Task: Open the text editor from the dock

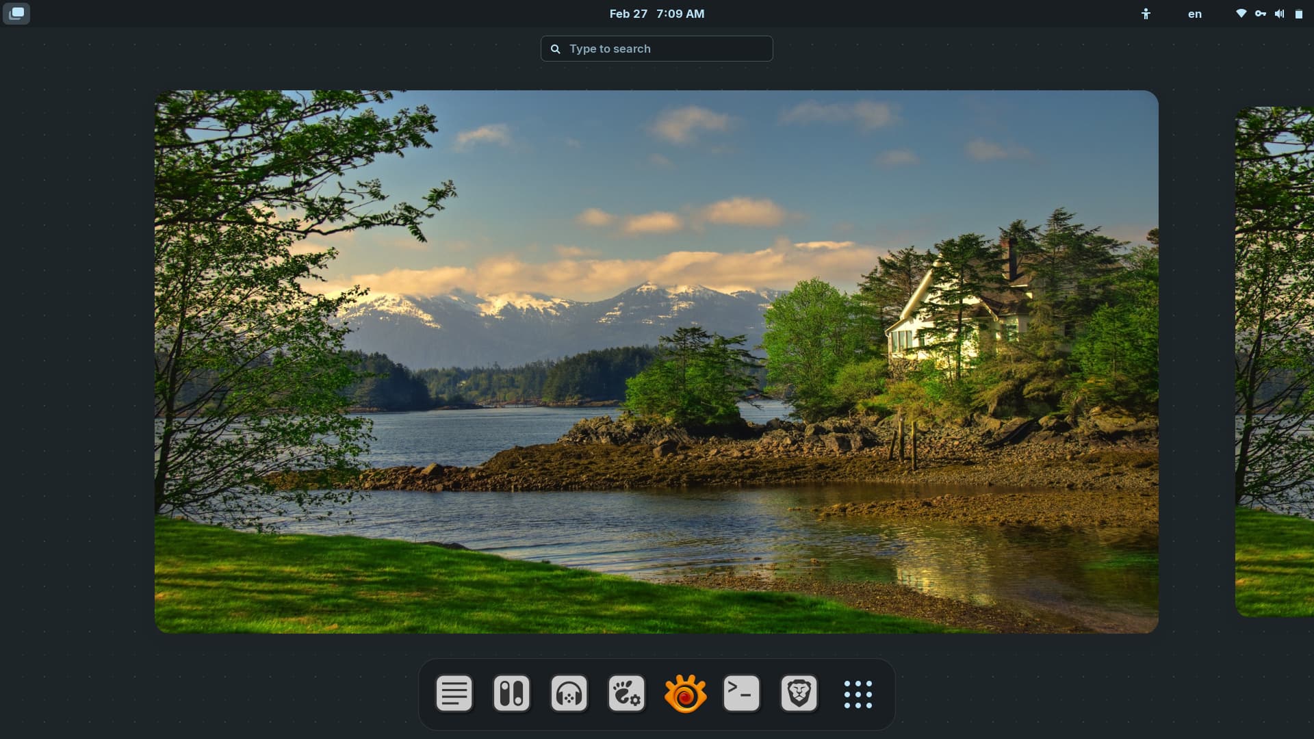Action: click(x=454, y=694)
